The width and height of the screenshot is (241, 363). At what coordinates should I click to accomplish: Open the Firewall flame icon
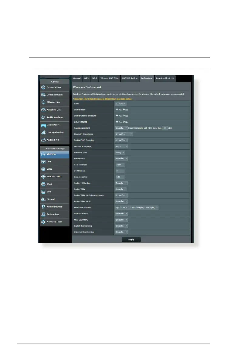pos(43,199)
